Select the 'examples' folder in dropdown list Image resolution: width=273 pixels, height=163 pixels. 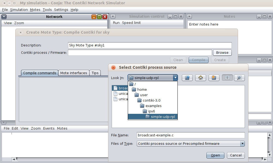153,106
